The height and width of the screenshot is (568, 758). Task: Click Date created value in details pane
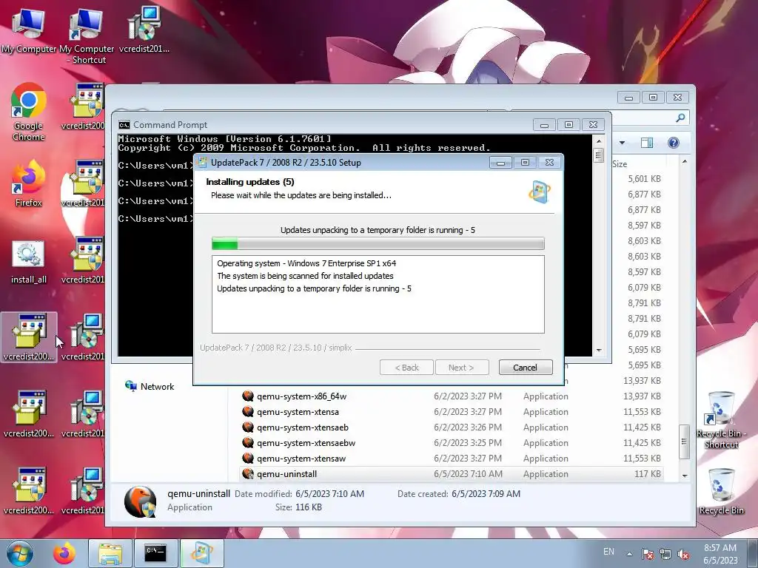tap(486, 493)
